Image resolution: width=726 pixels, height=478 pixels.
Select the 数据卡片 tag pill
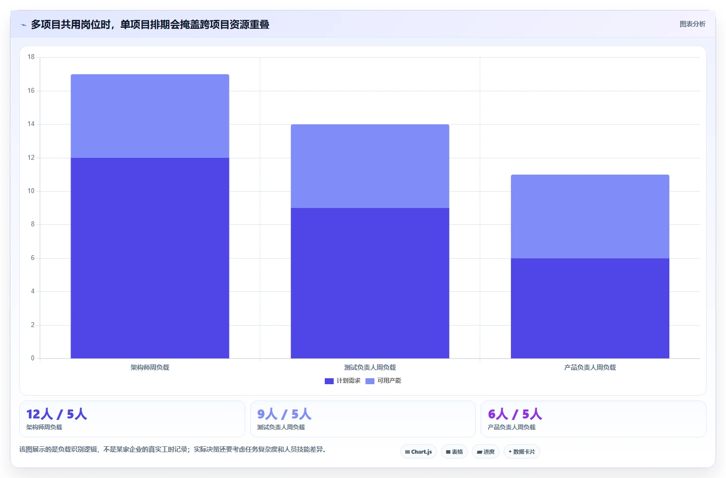tap(522, 452)
